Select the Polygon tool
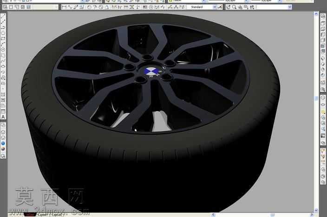The width and height of the screenshot is (327, 217). (3, 33)
